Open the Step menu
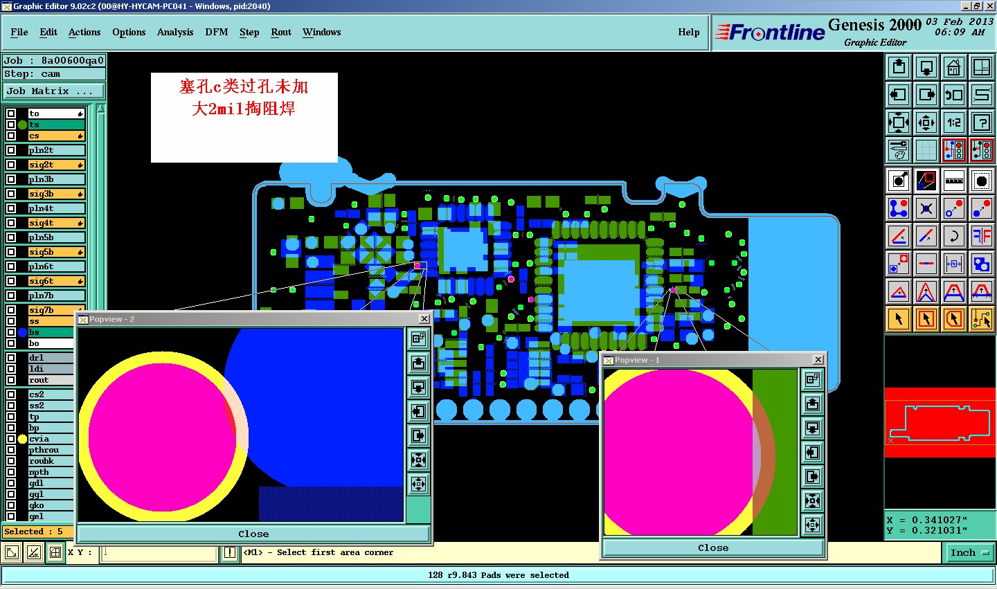This screenshot has width=997, height=589. 249,32
